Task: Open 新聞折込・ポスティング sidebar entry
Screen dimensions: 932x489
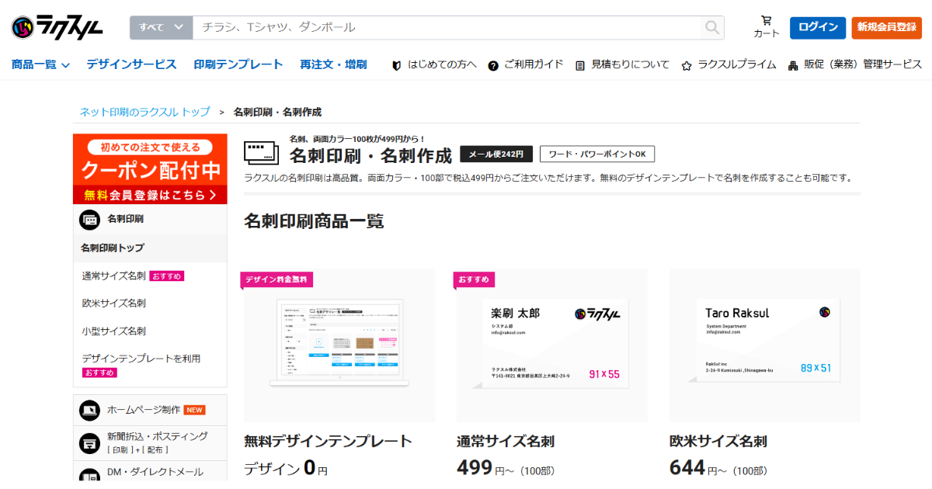Action: point(150,442)
